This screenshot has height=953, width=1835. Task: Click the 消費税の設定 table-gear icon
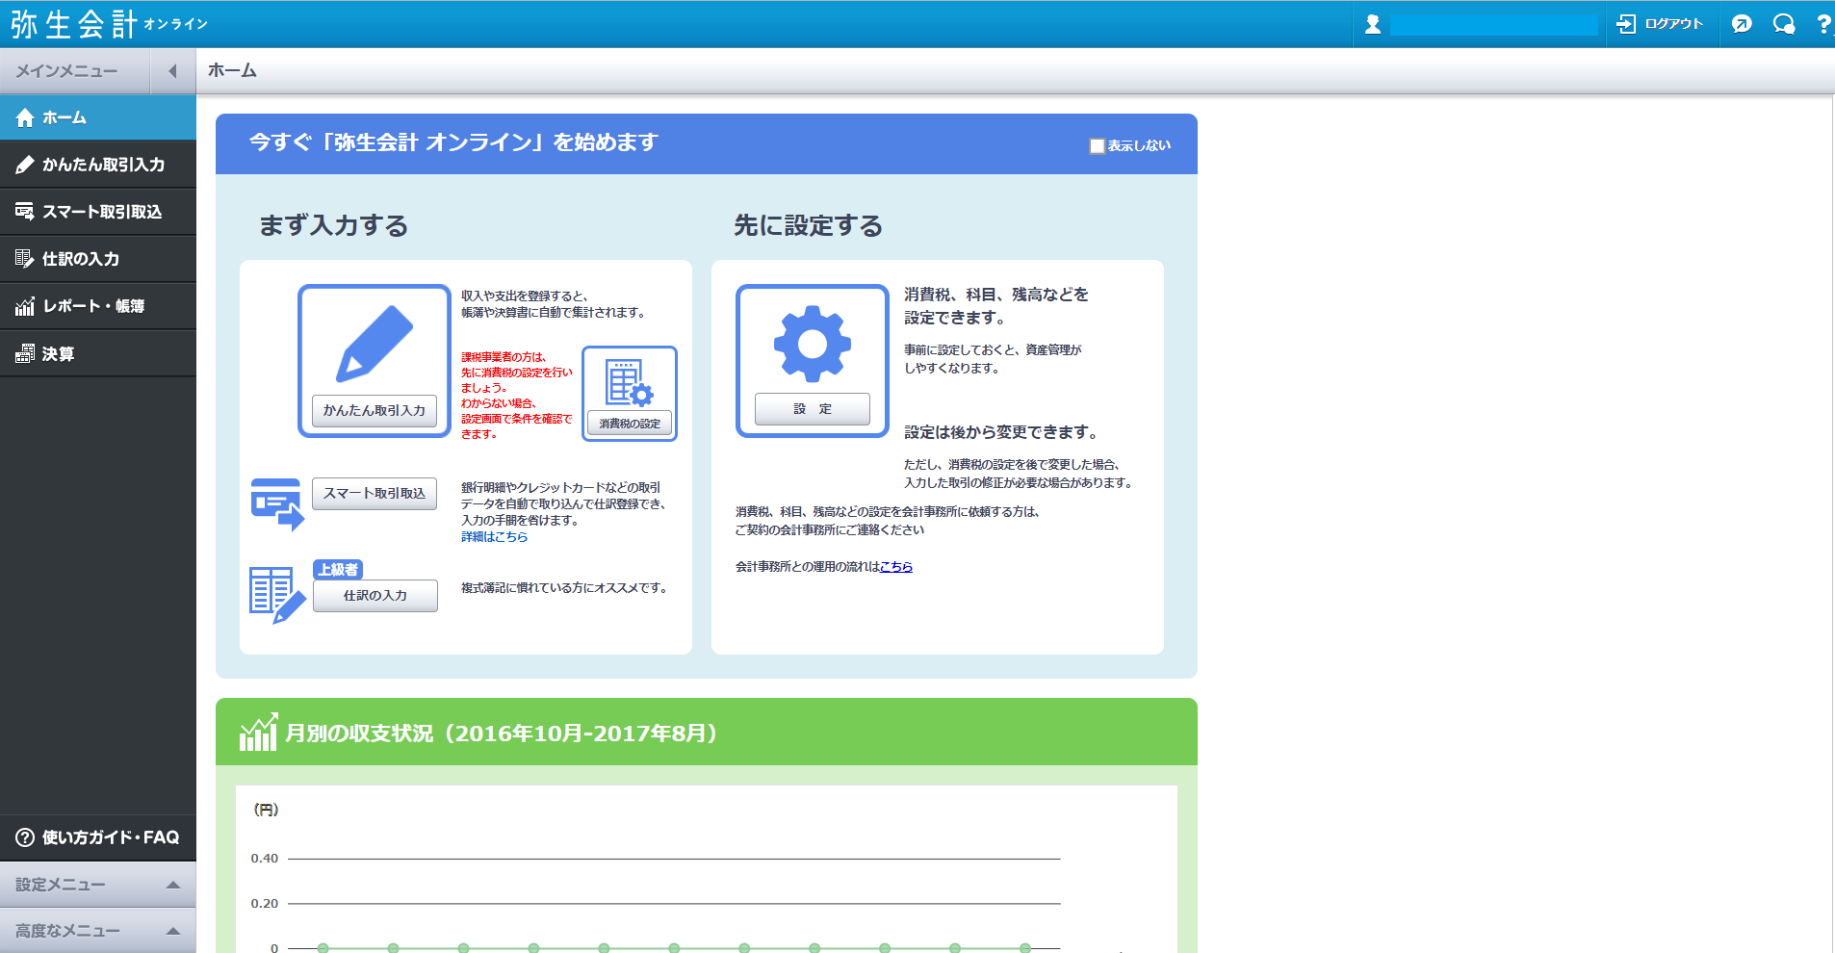(x=630, y=383)
